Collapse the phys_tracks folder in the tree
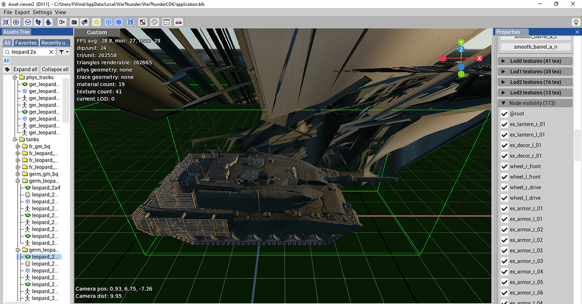 [15, 77]
